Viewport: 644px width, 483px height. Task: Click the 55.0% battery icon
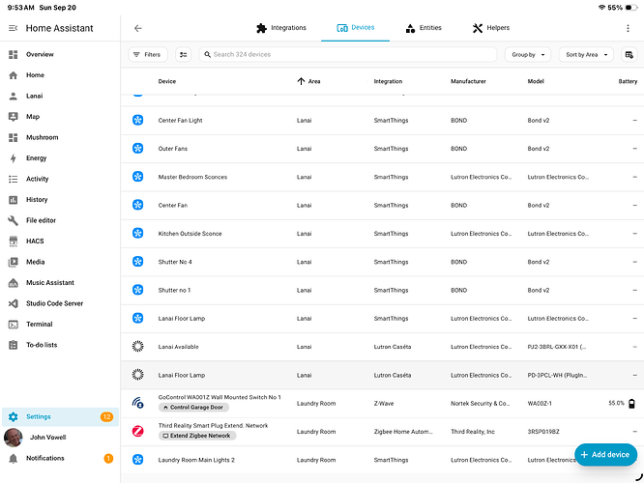pos(632,404)
